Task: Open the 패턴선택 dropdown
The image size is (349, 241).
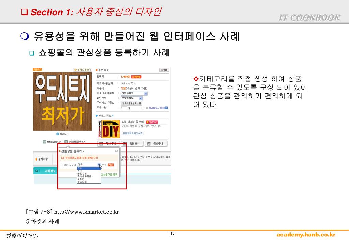Action: pyautogui.click(x=132, y=98)
